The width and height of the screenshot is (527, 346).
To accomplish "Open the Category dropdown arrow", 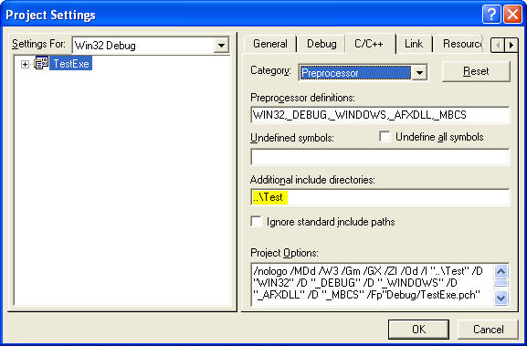I will 419,72.
